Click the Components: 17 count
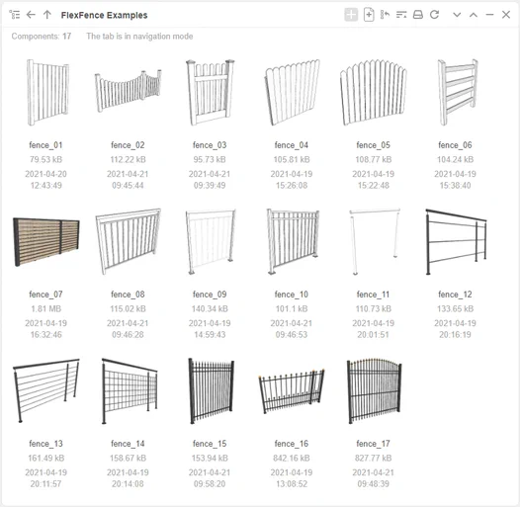Image resolution: width=520 pixels, height=507 pixels. 42,37
